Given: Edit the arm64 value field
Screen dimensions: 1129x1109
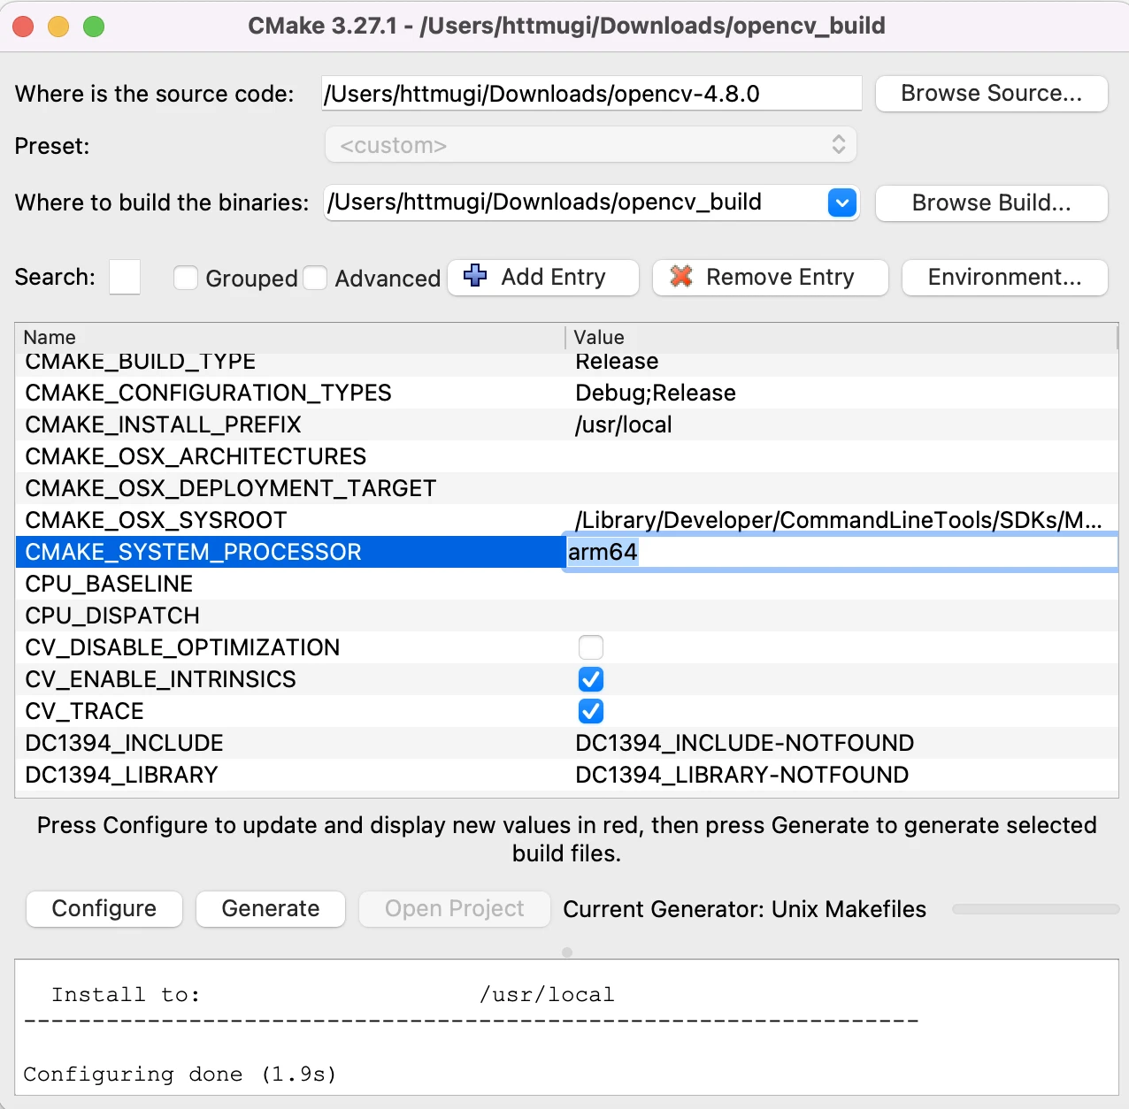Looking at the screenshot, I should [x=841, y=552].
